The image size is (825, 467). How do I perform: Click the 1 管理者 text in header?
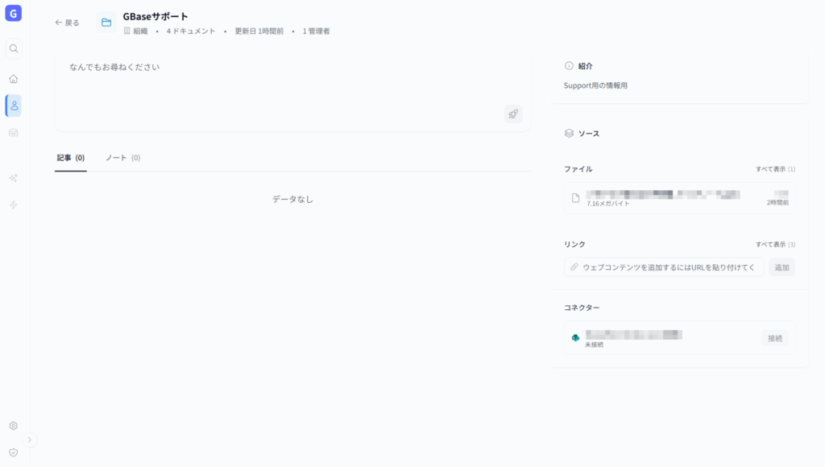tap(316, 31)
